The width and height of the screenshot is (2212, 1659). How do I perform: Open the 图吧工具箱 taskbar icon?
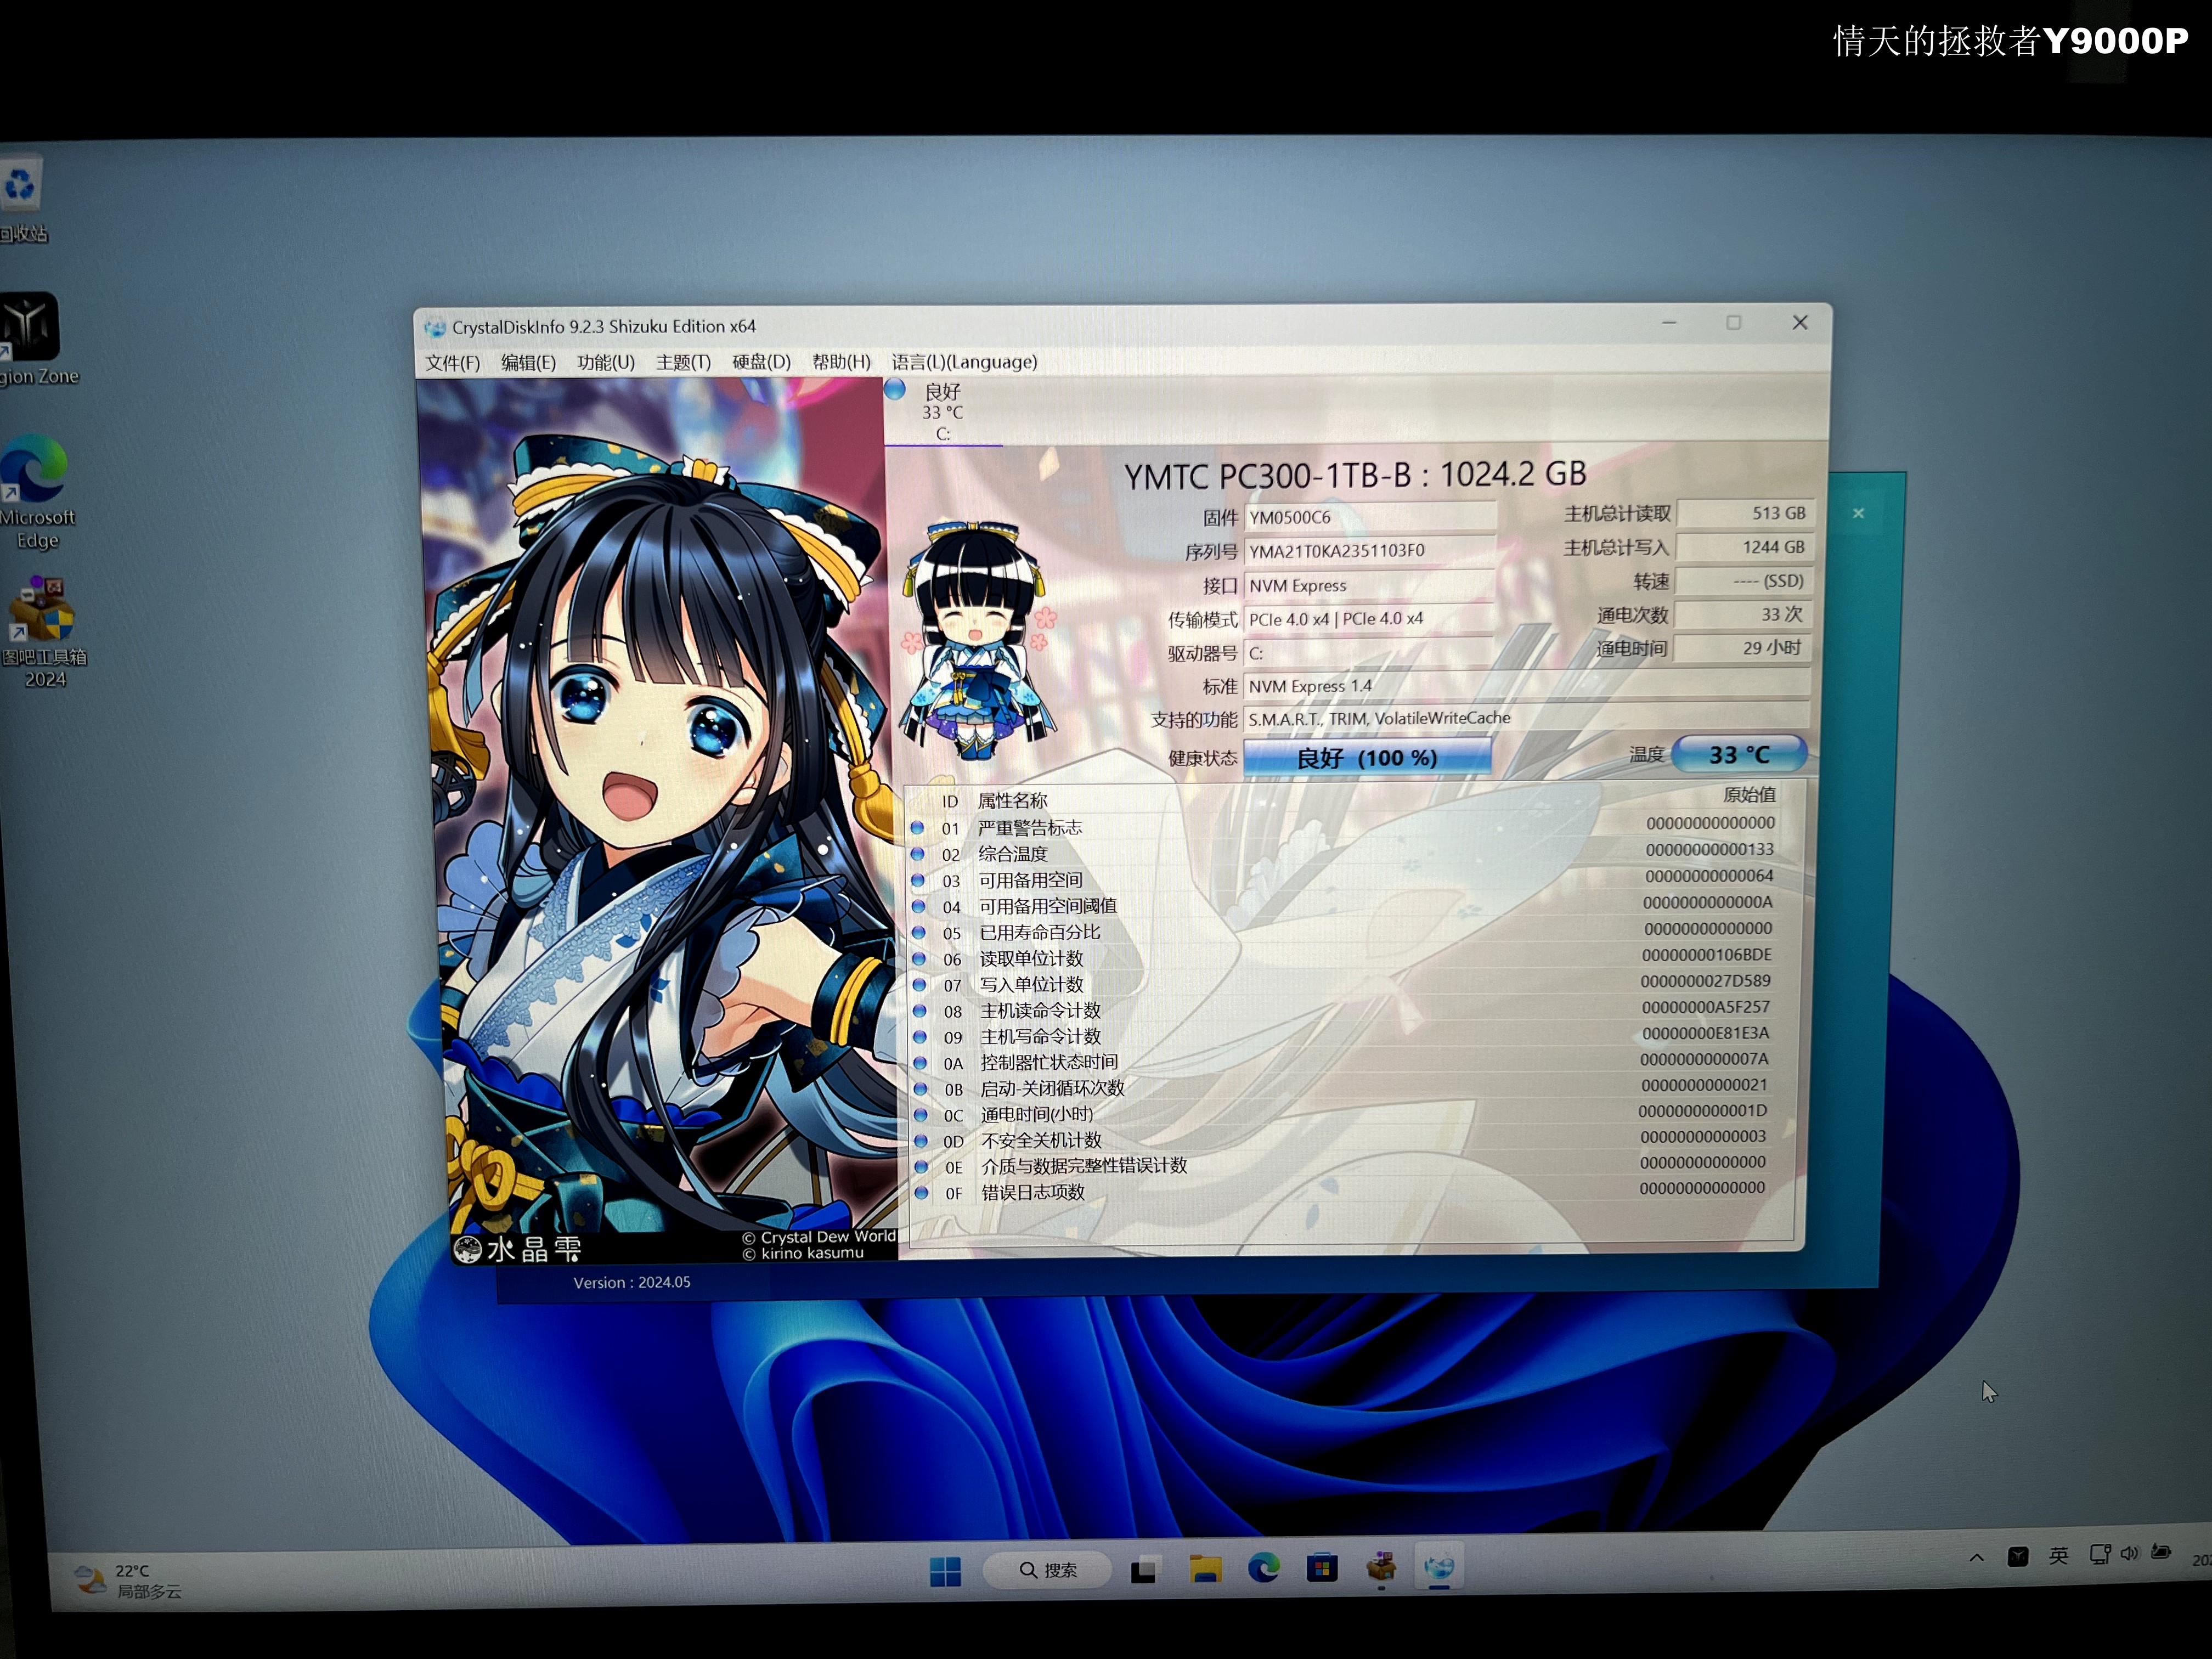(x=1381, y=1567)
